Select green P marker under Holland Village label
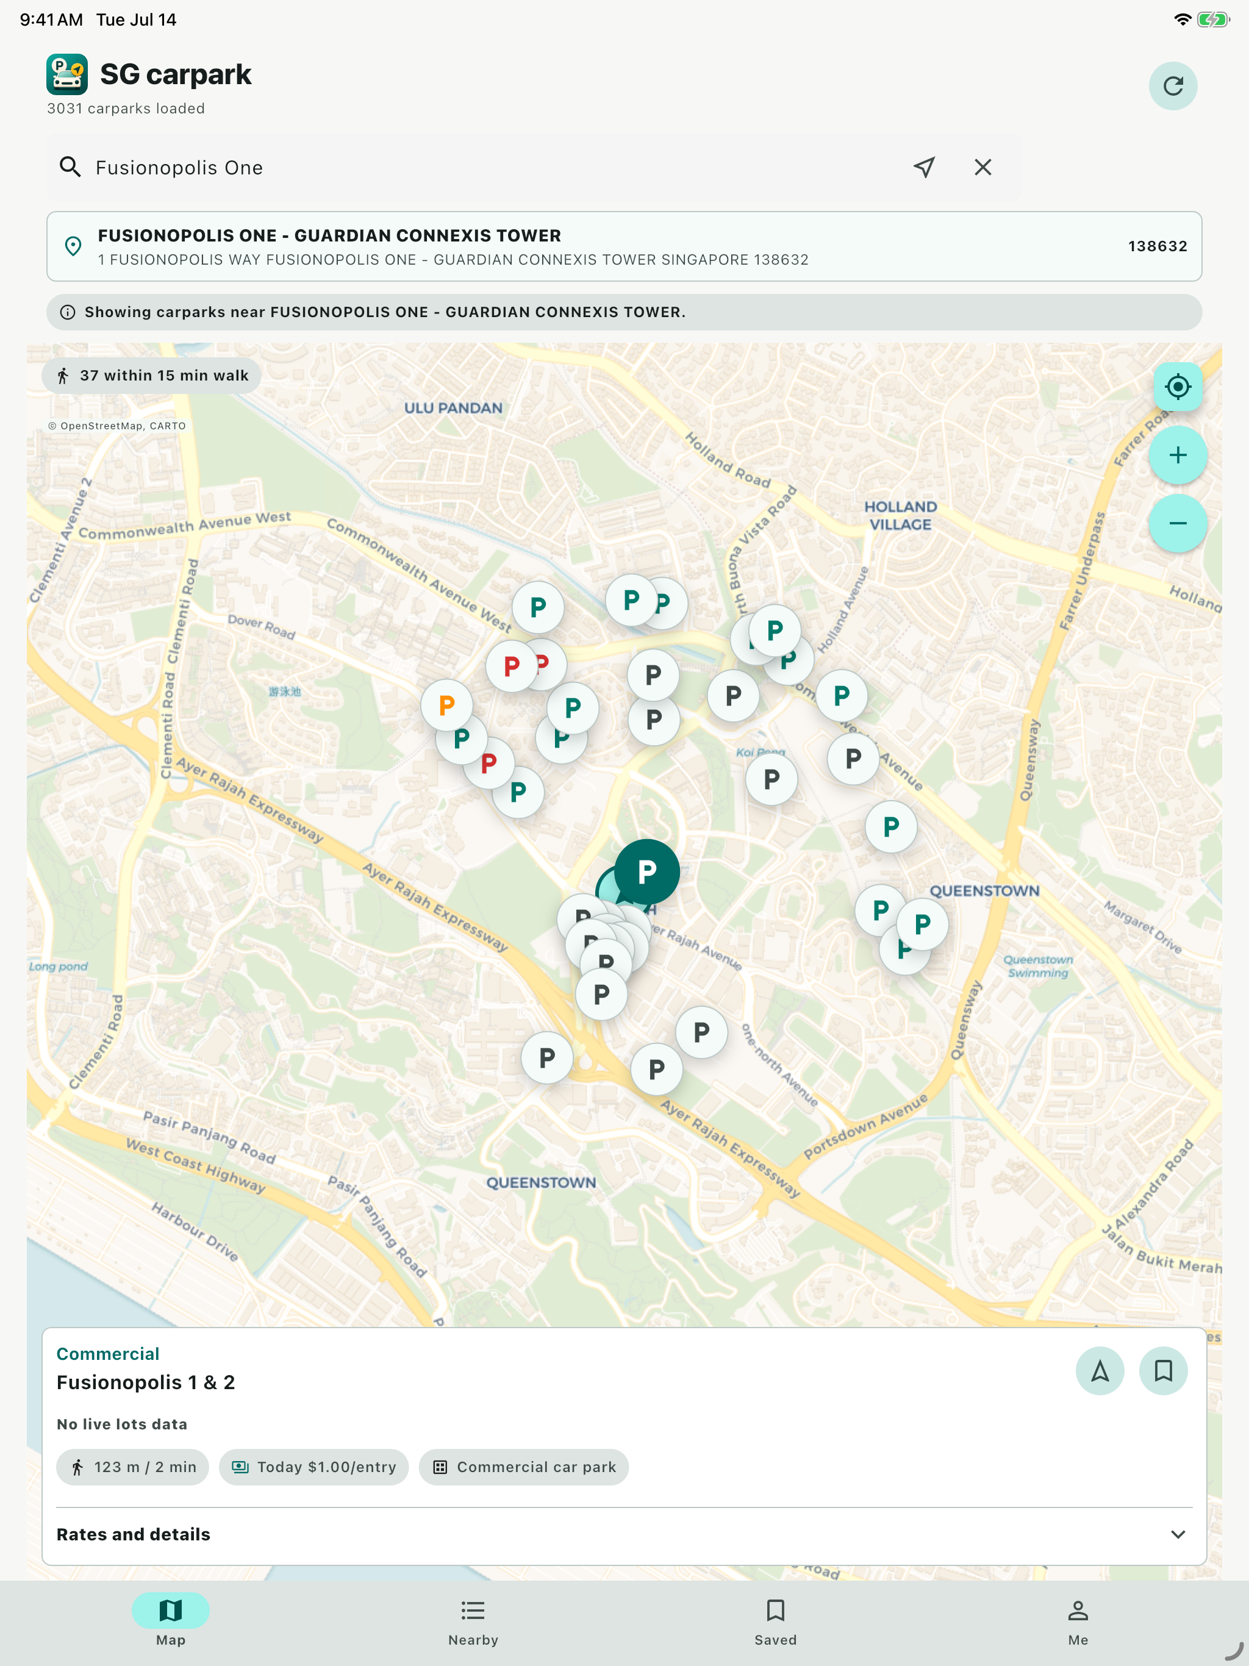This screenshot has height=1666, width=1249. [842, 696]
